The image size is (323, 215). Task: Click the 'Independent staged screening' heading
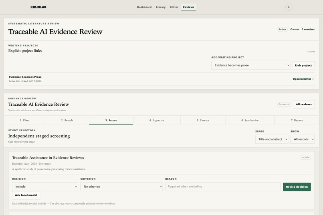coord(39,136)
